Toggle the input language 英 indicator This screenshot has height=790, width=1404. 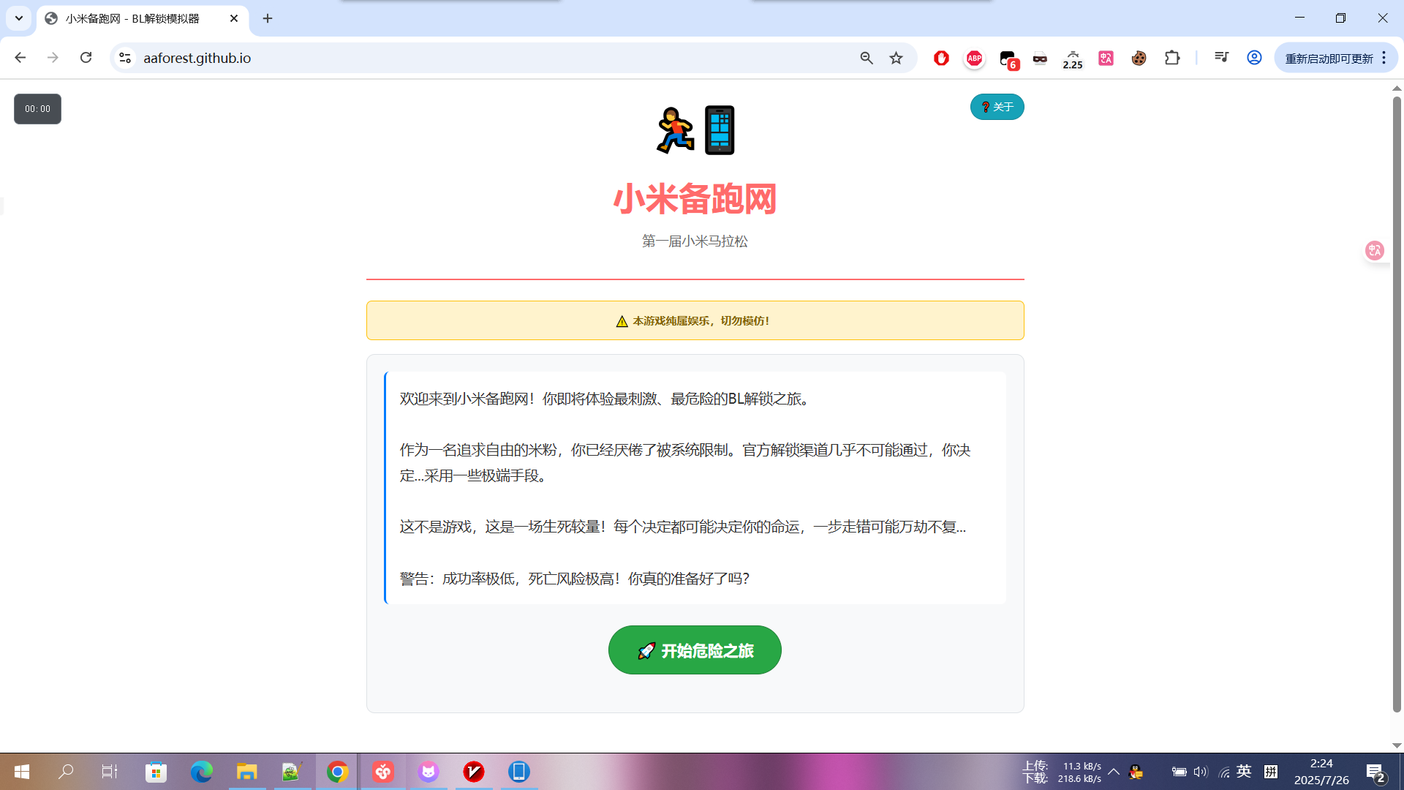(x=1244, y=772)
